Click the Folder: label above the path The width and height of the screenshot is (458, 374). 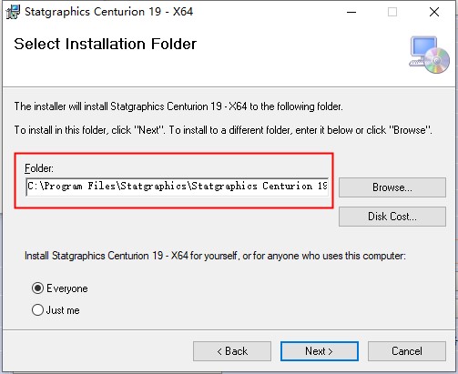point(39,168)
